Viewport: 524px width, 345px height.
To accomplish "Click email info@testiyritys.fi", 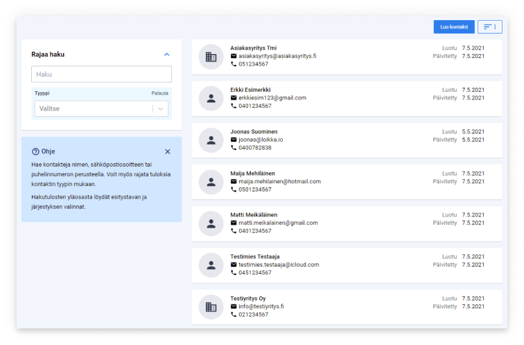I will pos(261,306).
